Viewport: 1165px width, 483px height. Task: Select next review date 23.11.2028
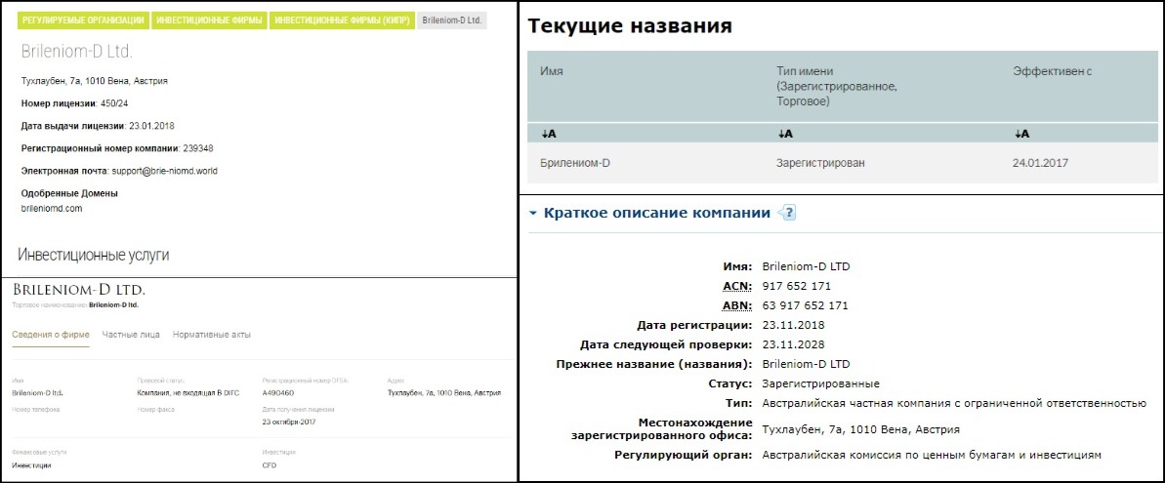(x=794, y=345)
